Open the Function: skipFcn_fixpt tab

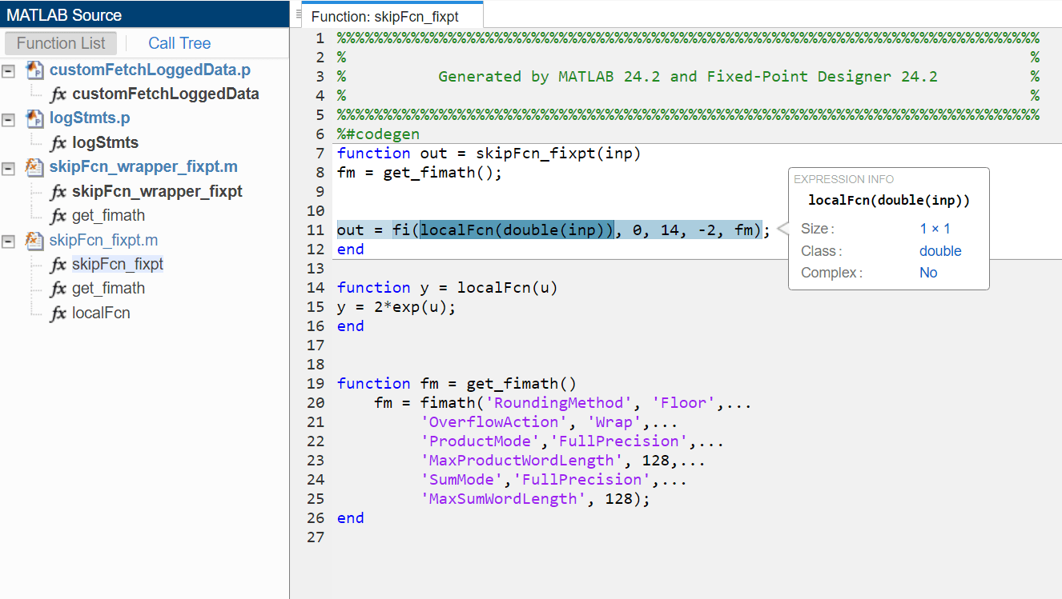tap(384, 16)
